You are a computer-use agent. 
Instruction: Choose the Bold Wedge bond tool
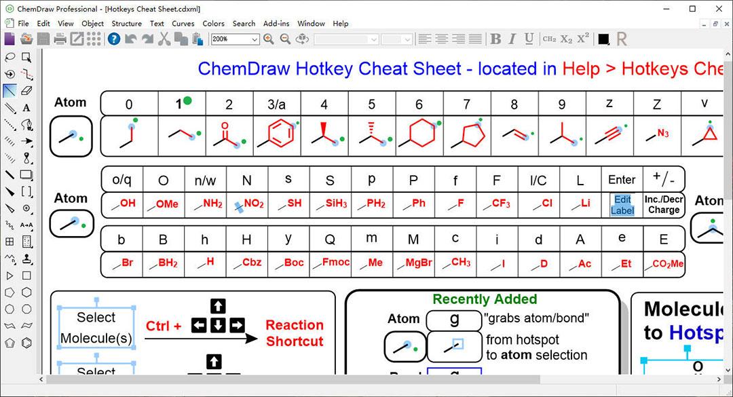(10, 192)
